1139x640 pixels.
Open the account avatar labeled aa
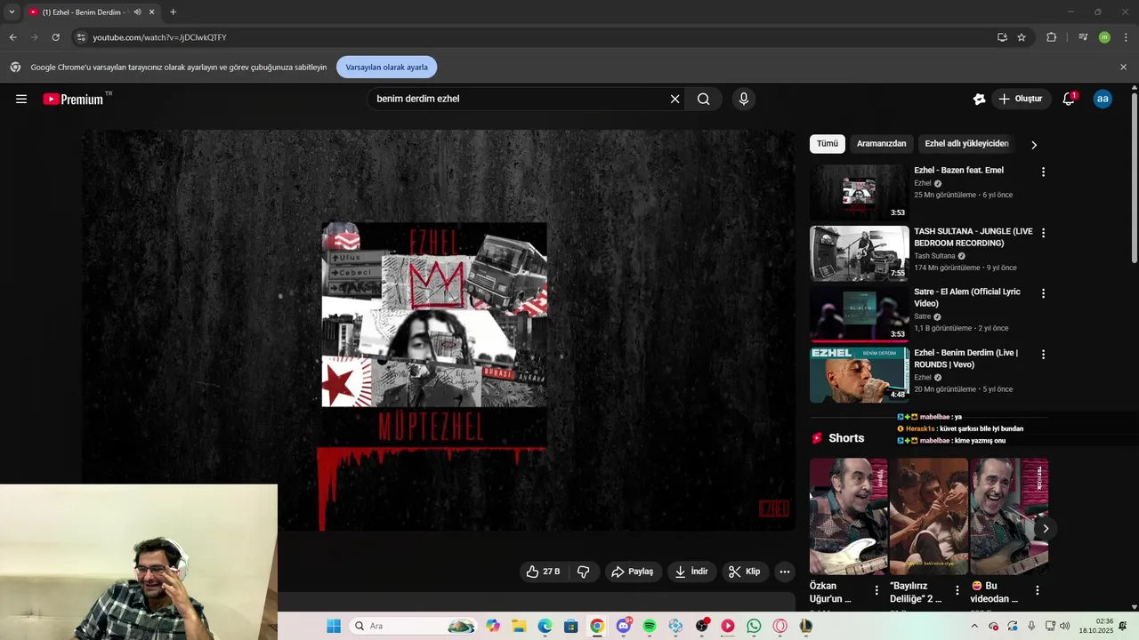[1103, 99]
